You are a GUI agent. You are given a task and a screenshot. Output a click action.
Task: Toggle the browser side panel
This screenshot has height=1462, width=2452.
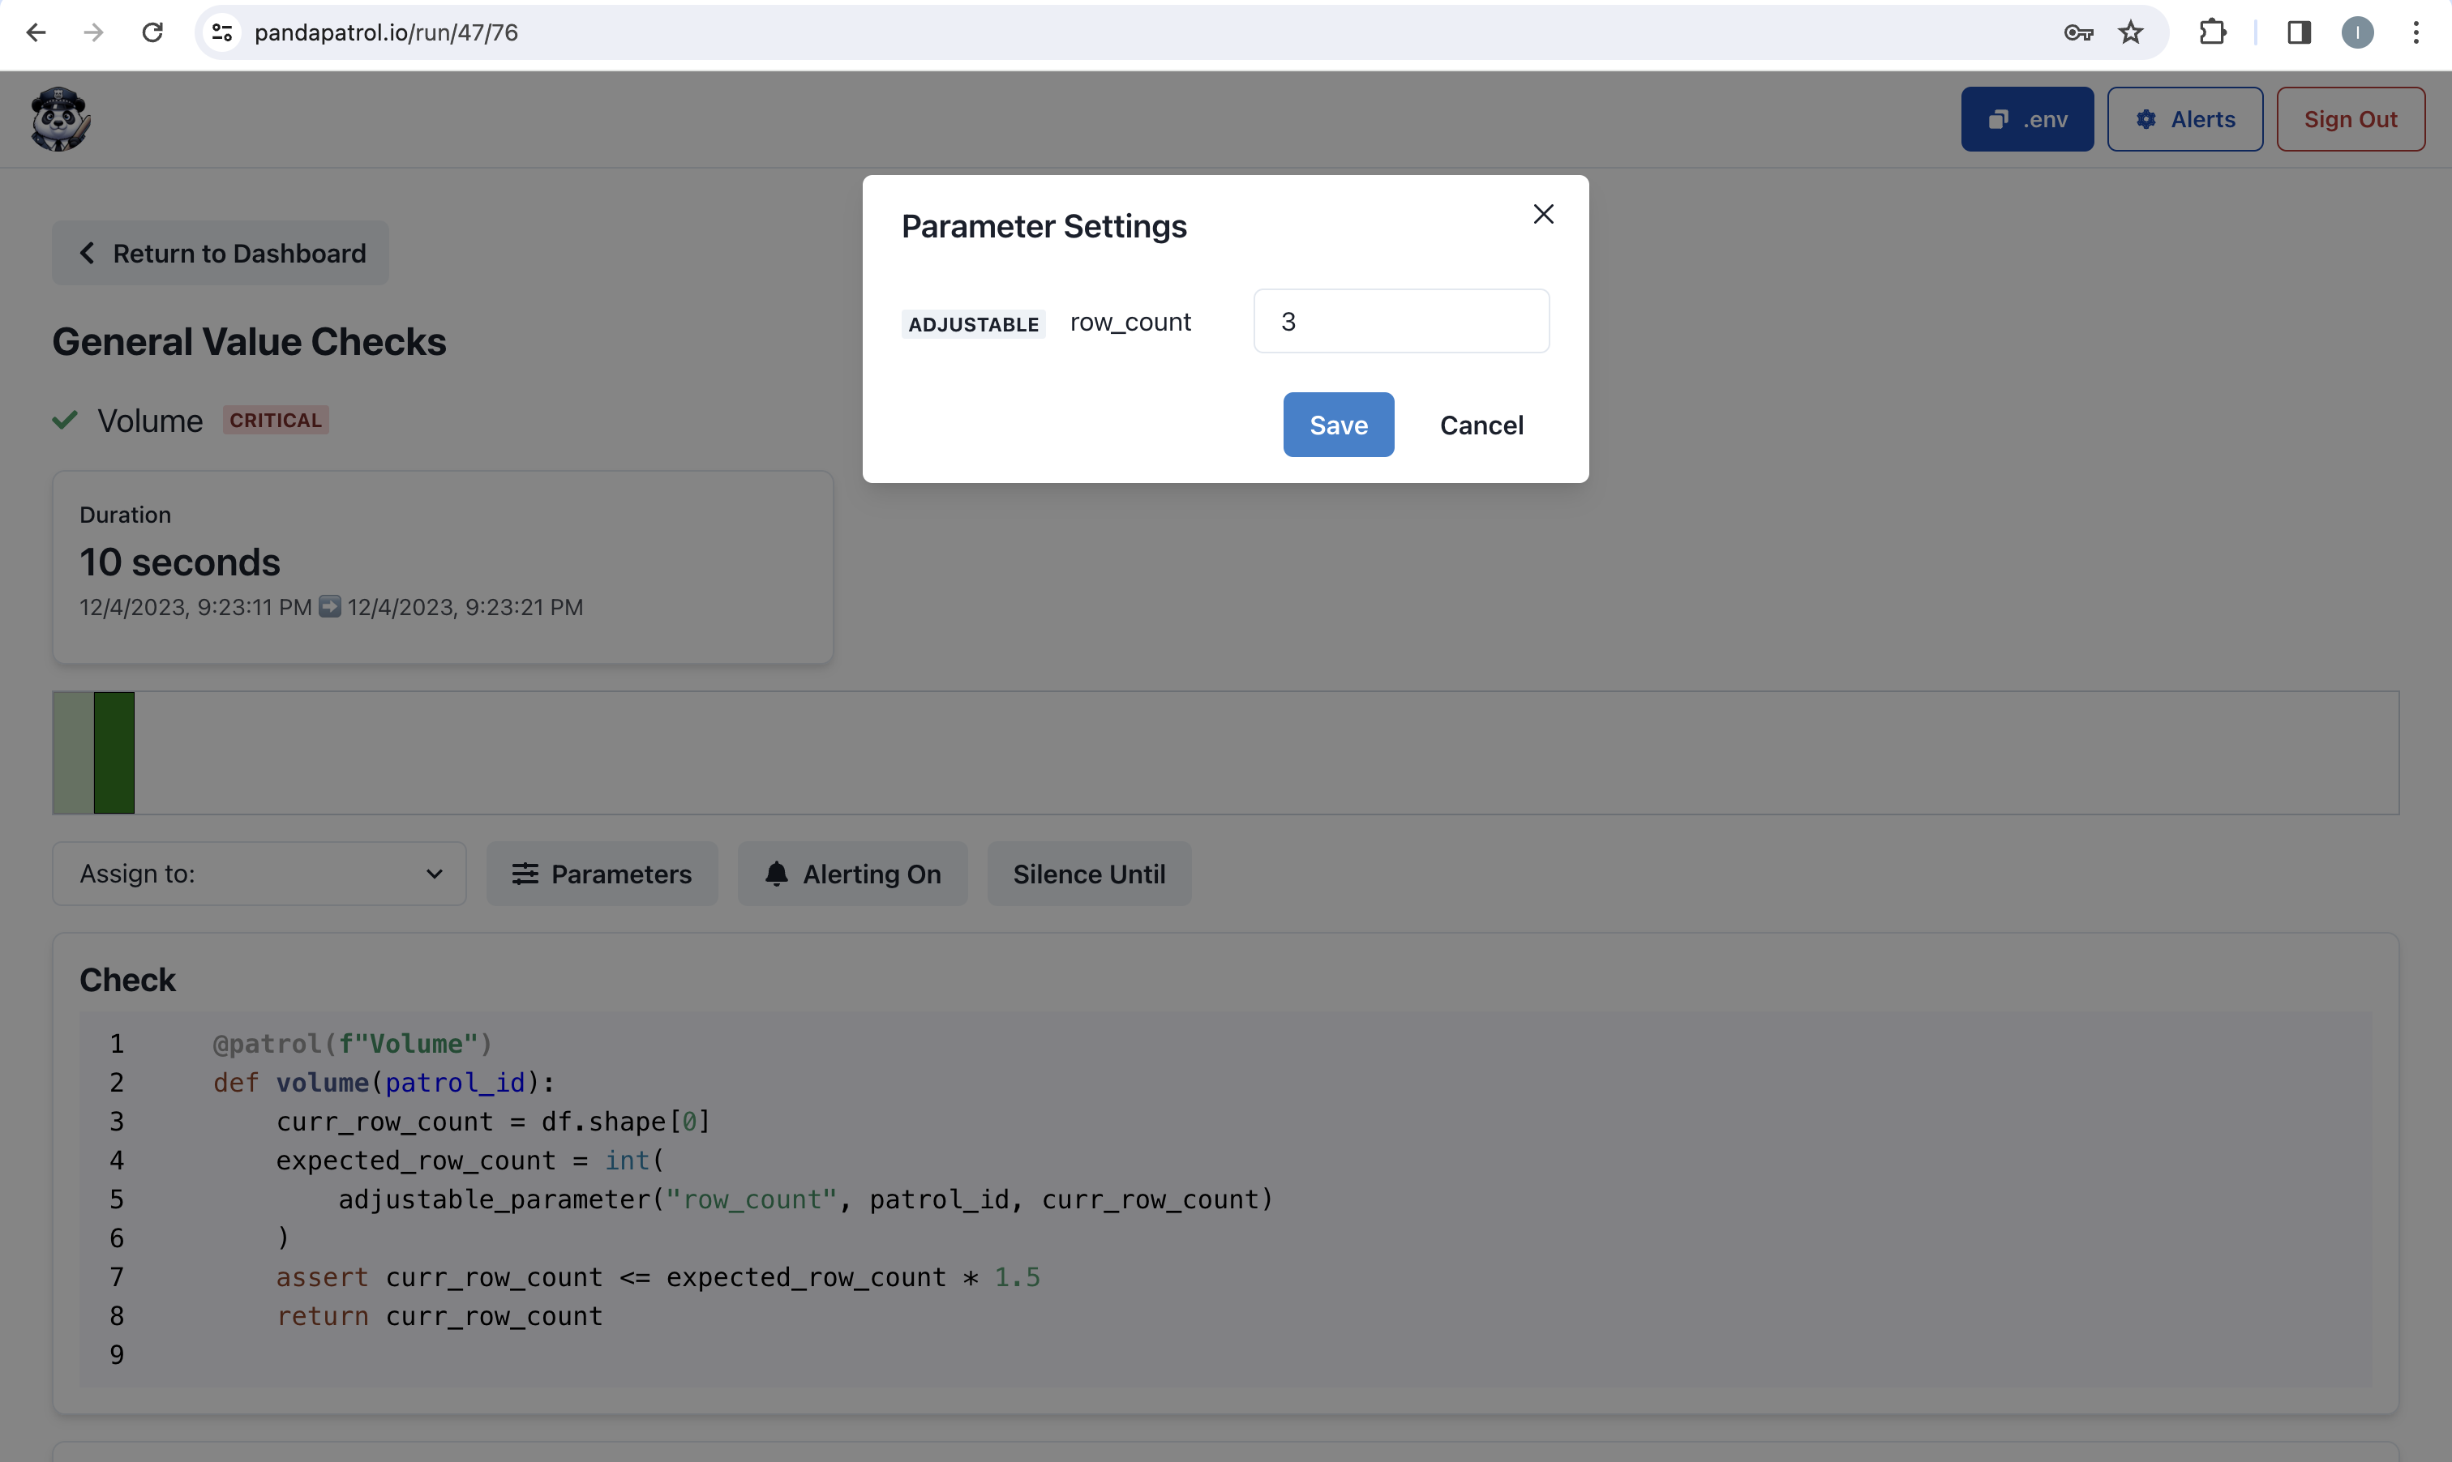(2300, 32)
